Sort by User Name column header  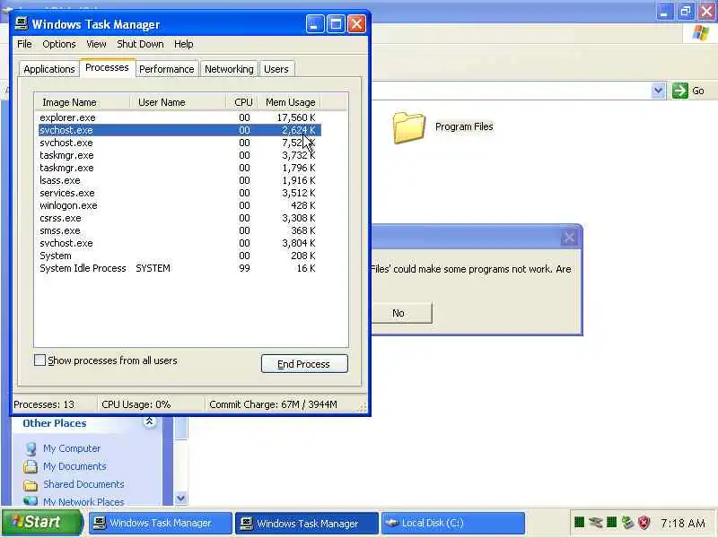[178, 102]
